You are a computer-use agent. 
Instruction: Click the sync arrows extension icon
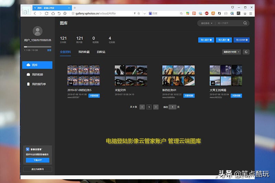pyautogui.click(x=219, y=13)
